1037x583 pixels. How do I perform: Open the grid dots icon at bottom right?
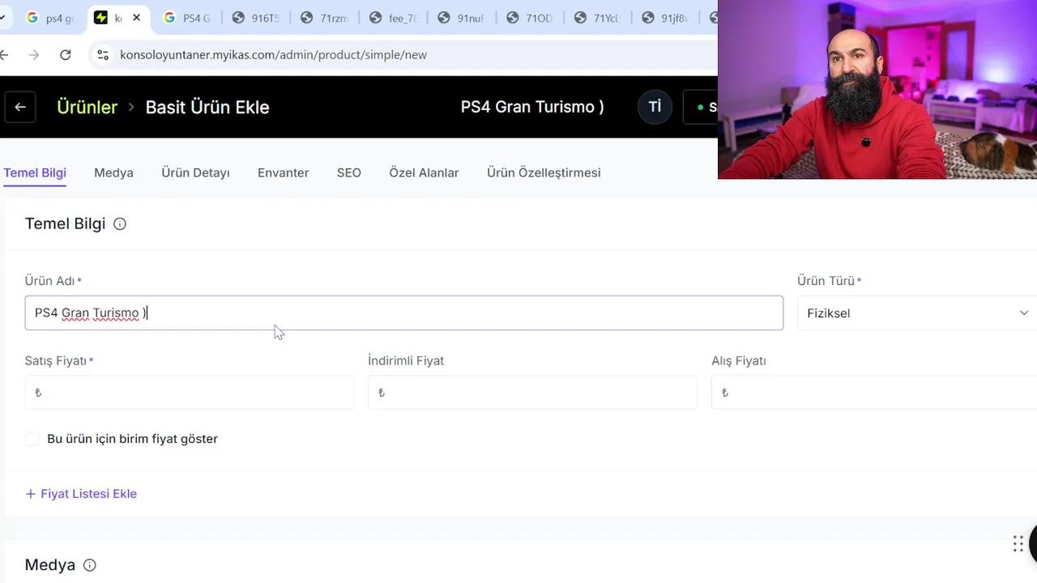pyautogui.click(x=1018, y=544)
